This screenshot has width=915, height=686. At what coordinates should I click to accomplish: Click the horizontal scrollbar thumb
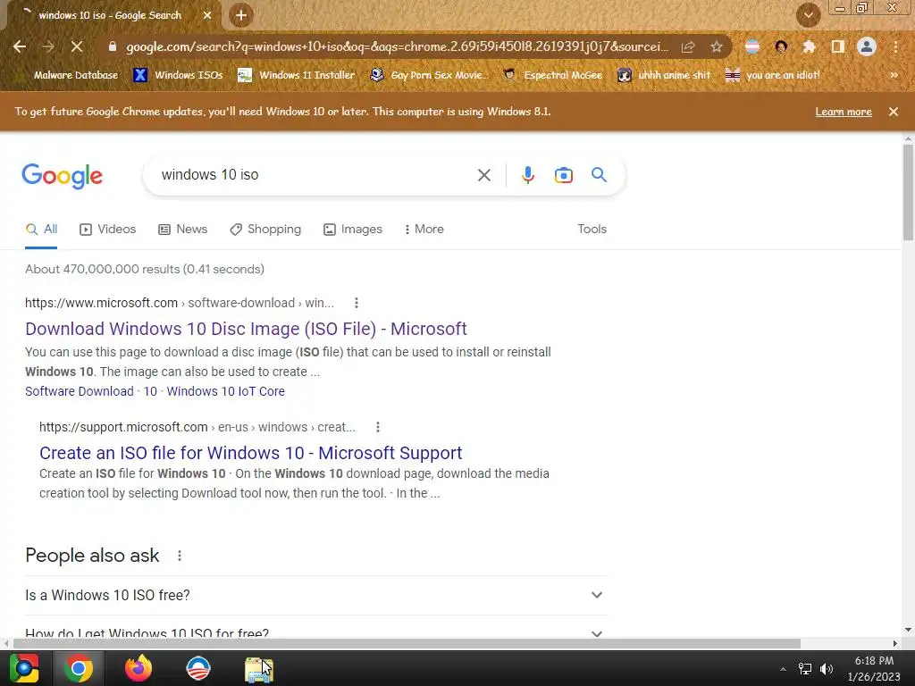pyautogui.click(x=407, y=643)
